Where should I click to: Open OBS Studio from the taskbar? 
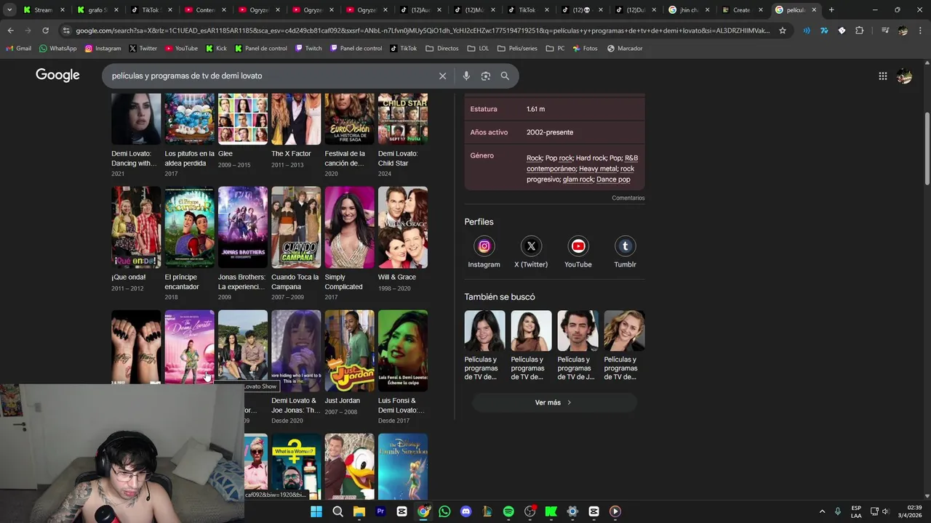[x=530, y=511]
